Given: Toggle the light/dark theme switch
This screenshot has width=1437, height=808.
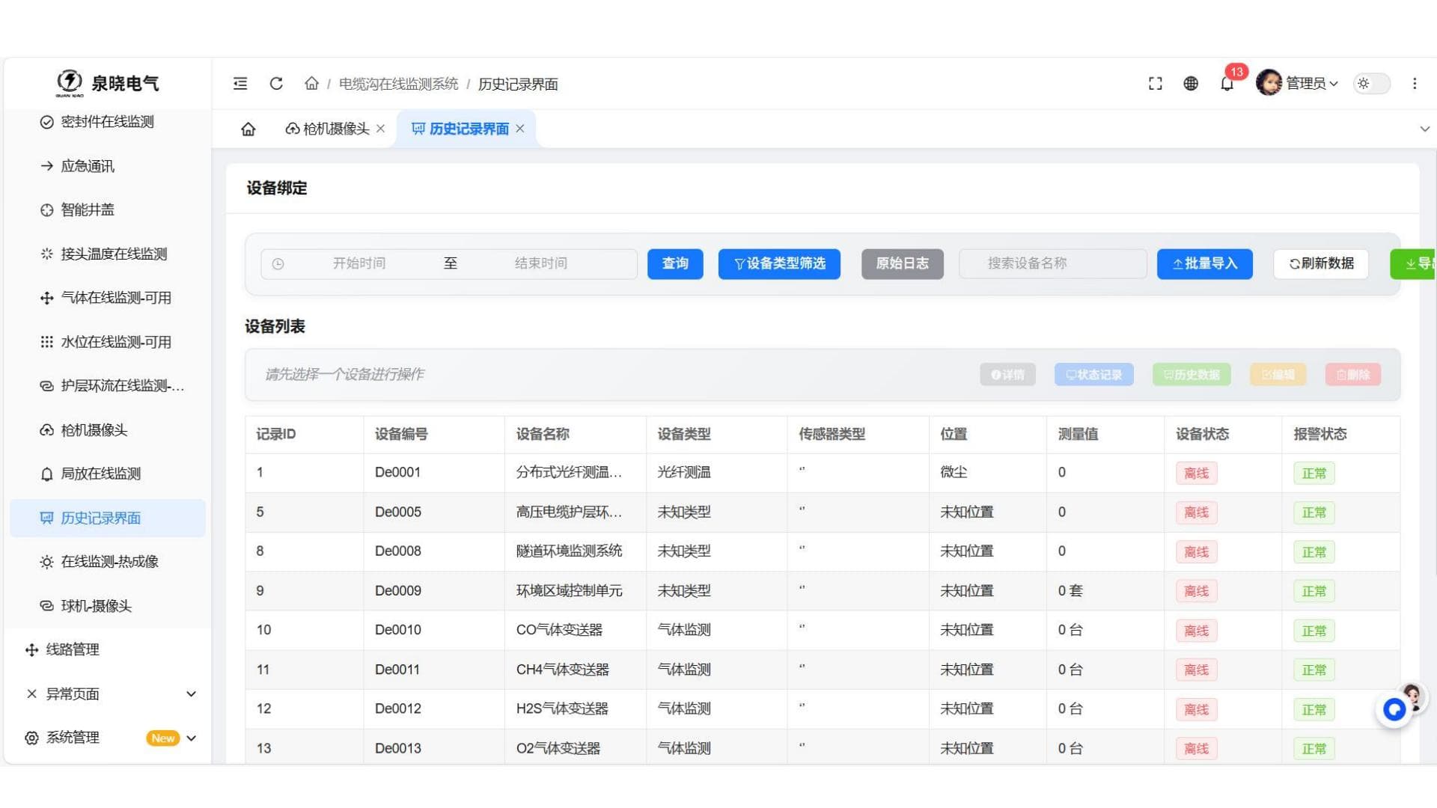Looking at the screenshot, I should [1372, 84].
